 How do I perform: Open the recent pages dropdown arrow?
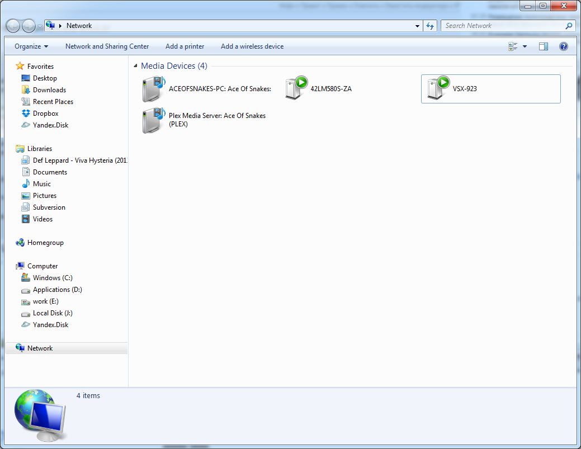tap(40, 27)
